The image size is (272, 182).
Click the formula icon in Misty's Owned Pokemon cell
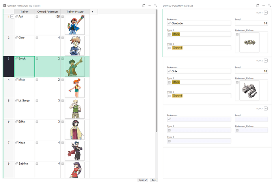tap(37, 79)
